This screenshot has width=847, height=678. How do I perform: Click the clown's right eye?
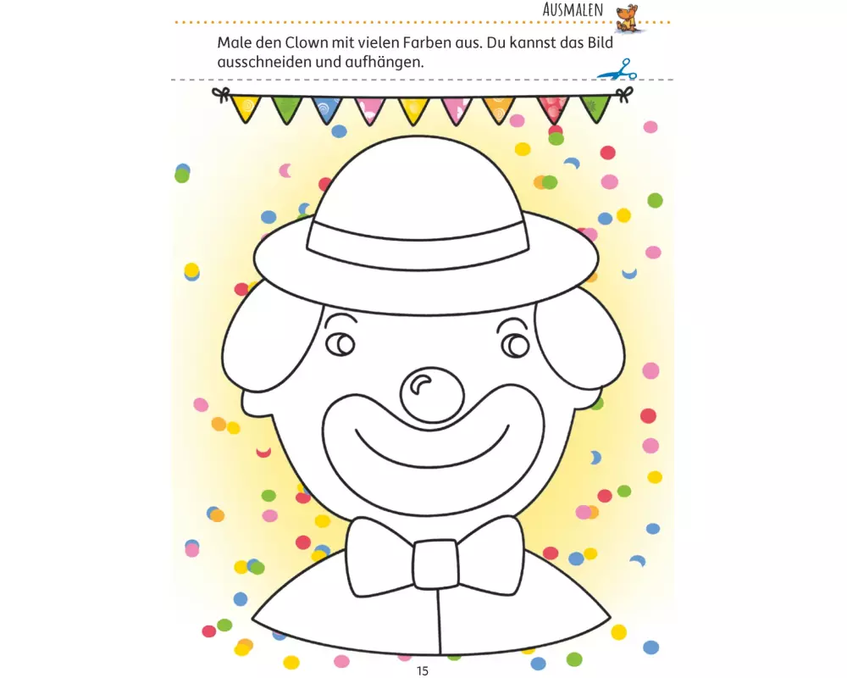pyautogui.click(x=515, y=346)
